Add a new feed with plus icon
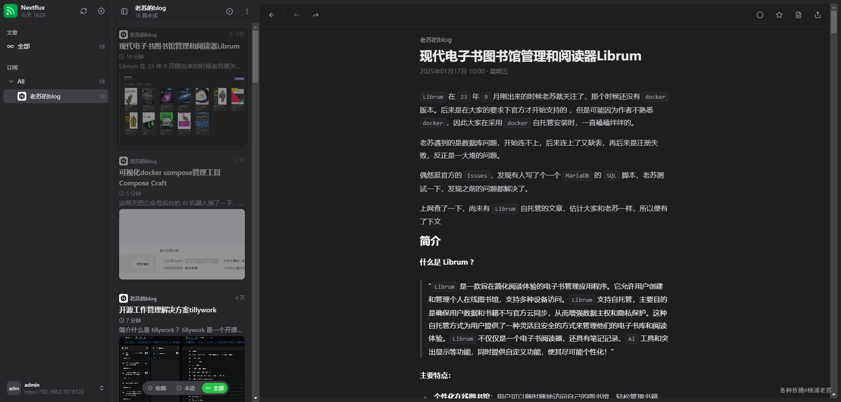The image size is (841, 402). click(x=101, y=11)
